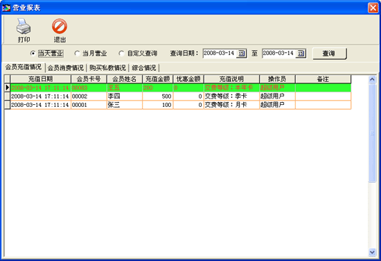This screenshot has width=381, height=261.
Task: Click 交费等级：半年卡 cell
Action: 231,87
